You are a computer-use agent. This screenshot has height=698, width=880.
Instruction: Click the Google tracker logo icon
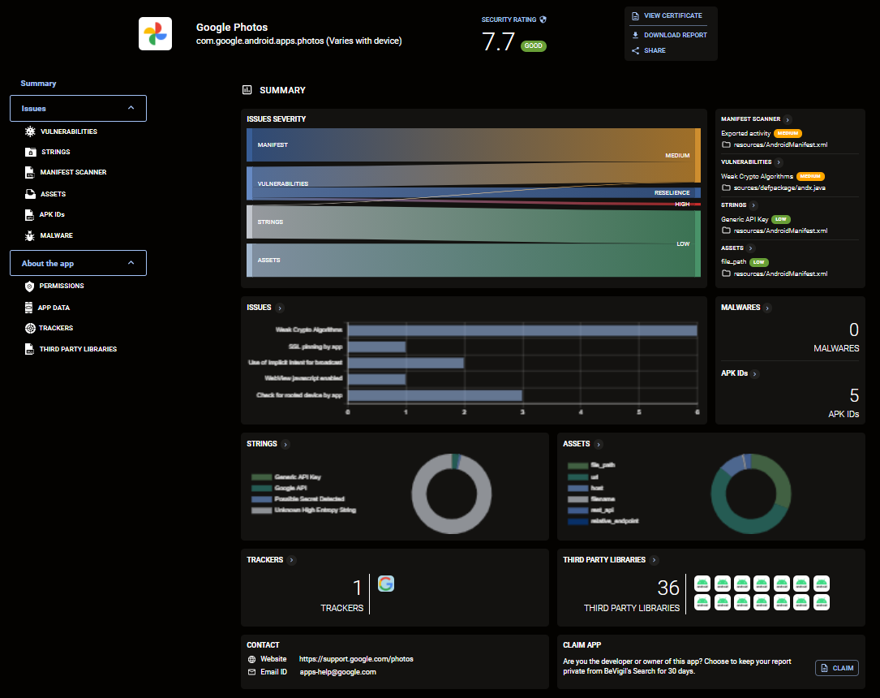[386, 584]
